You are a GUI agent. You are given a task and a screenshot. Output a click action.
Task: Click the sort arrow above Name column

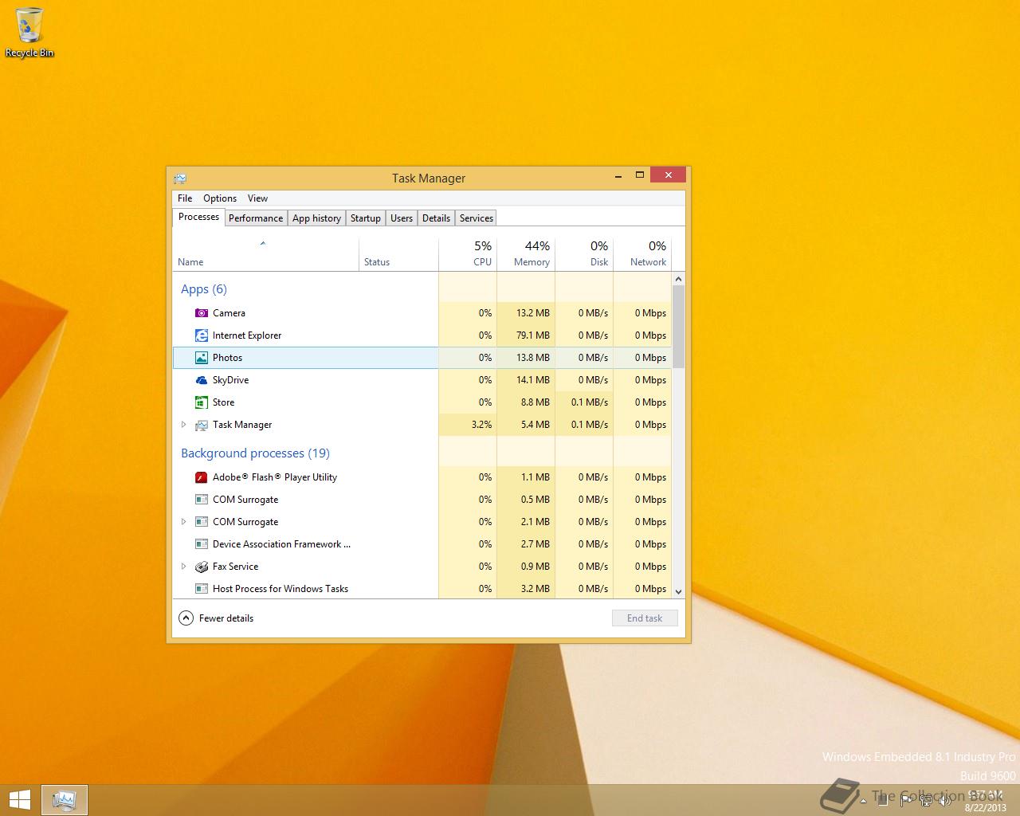coord(263,243)
